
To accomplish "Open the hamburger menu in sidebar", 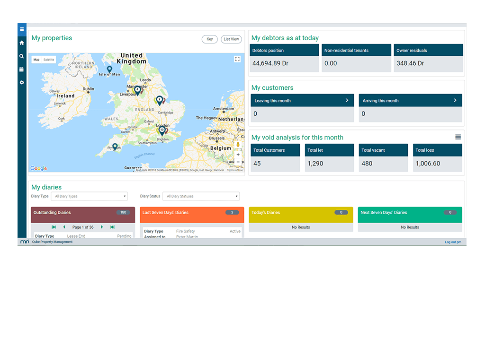I will pyautogui.click(x=22, y=30).
